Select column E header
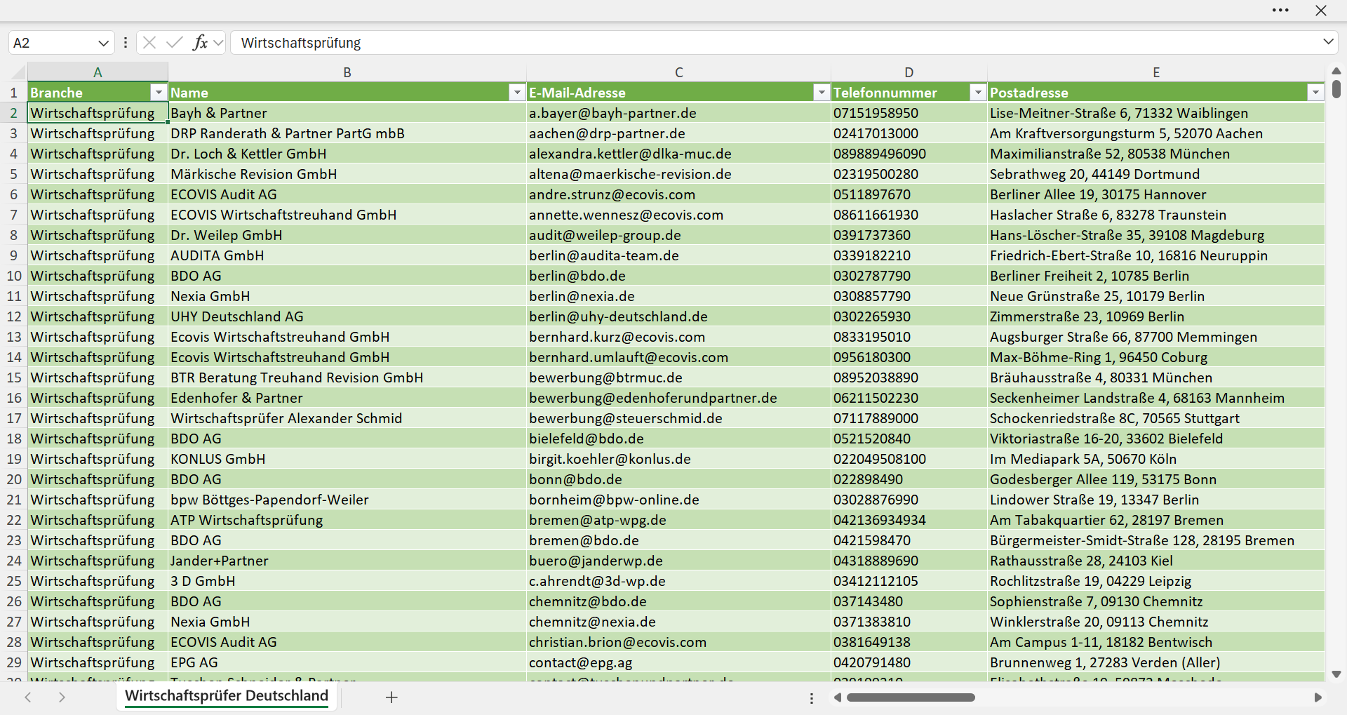This screenshot has height=715, width=1347. point(1155,72)
